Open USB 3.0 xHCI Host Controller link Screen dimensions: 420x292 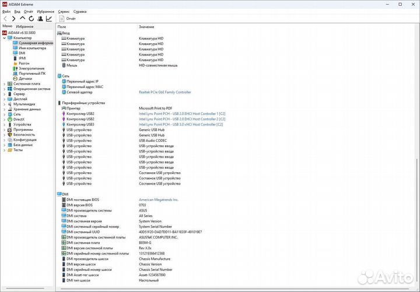(181, 124)
